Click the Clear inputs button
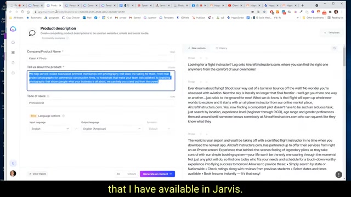Screen dimensions: 351x197 click(37, 174)
